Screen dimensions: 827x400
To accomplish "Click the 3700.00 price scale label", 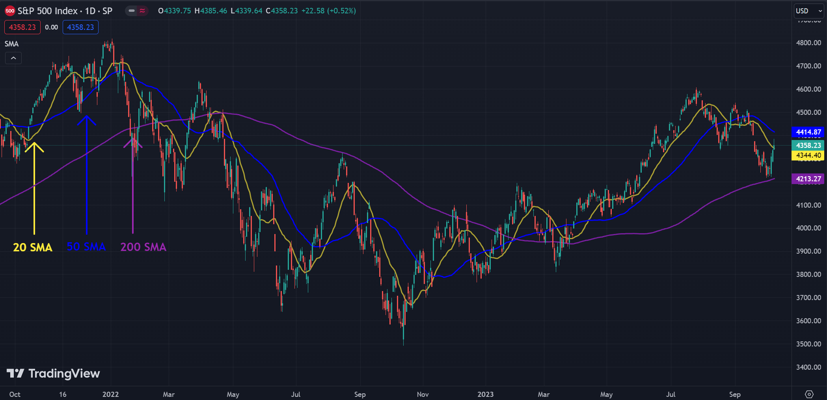I will (808, 298).
